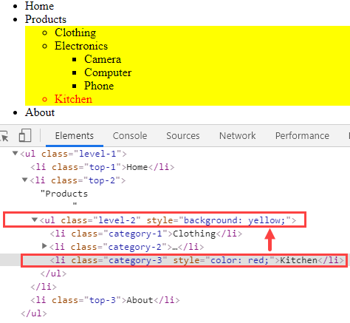
Task: Click Electronics in the rendered list
Action: 81,46
